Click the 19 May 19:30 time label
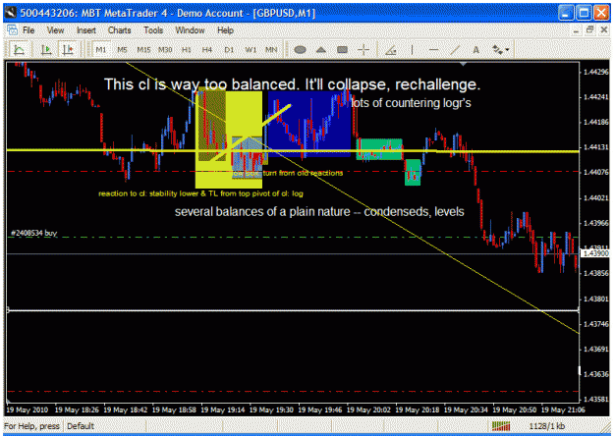Viewport: 614px width, 436px height. point(271,409)
